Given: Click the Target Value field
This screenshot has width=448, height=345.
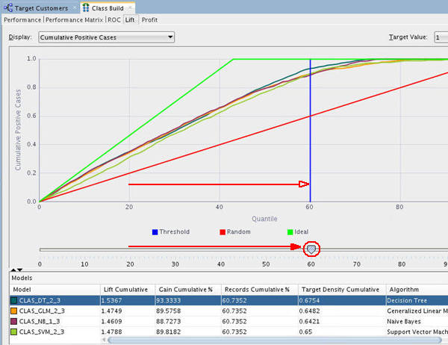Looking at the screenshot, I should coord(441,37).
